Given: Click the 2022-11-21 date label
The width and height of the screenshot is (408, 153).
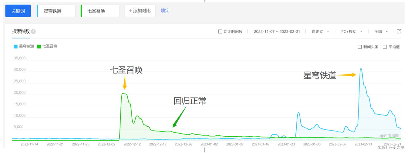Looking at the screenshot, I should (x=55, y=144).
